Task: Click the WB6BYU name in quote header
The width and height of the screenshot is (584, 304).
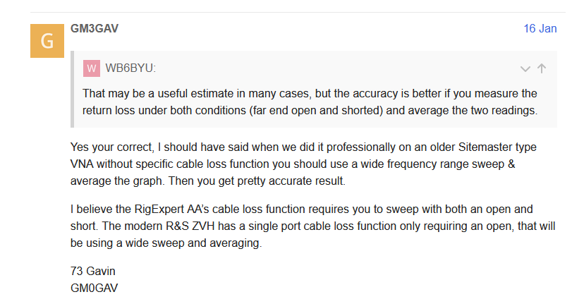Action: coord(130,68)
